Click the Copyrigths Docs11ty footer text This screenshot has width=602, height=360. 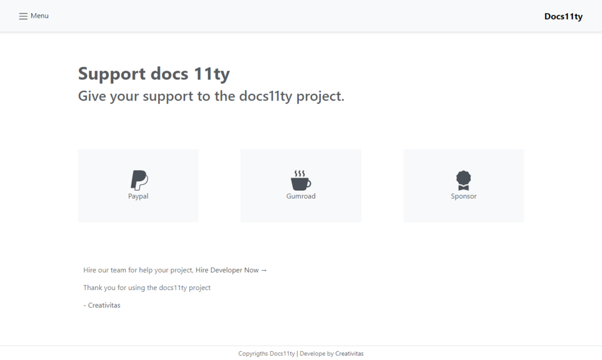point(267,353)
